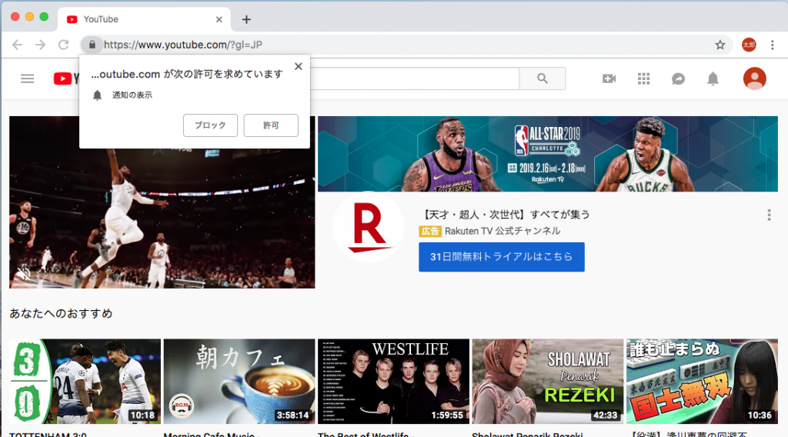This screenshot has height=437, width=788.
Task: Play the featured basketball dunk video
Action: 162,202
